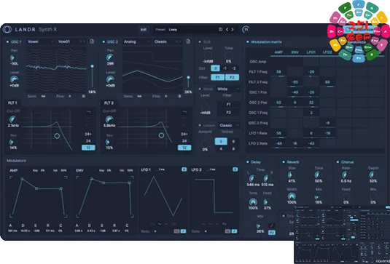Toggle the Delay effect power dot
This screenshot has height=264, width=390.
click(x=247, y=162)
